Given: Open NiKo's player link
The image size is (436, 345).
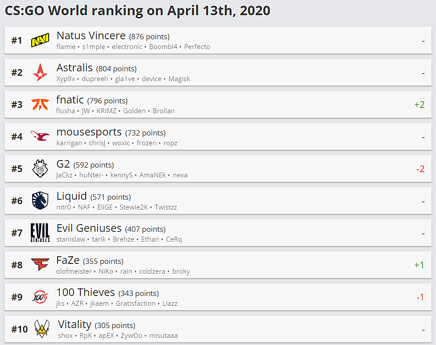Looking at the screenshot, I should pyautogui.click(x=106, y=271).
